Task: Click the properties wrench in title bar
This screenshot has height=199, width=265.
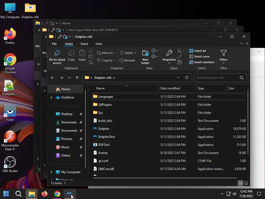Action: click(60, 37)
